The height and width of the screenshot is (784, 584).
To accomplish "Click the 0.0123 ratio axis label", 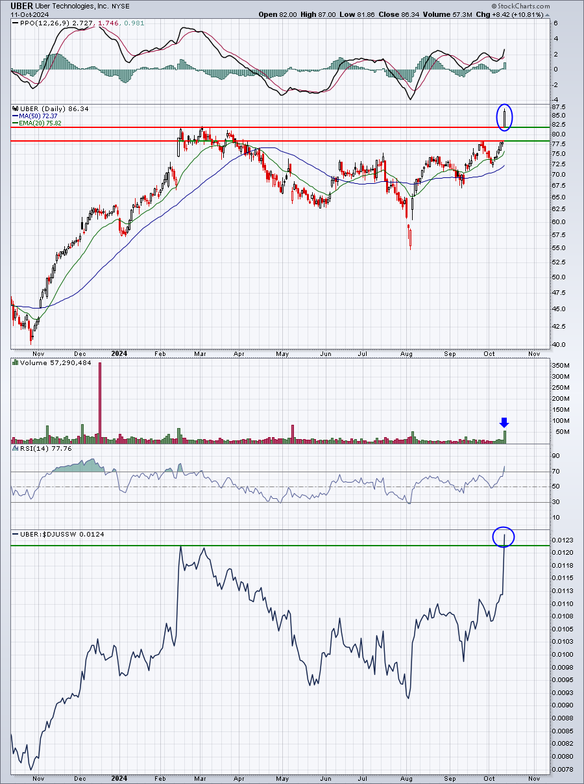I will click(x=562, y=540).
